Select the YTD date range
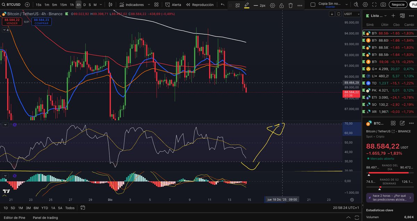The width and height of the screenshot is (417, 221). click(44, 208)
